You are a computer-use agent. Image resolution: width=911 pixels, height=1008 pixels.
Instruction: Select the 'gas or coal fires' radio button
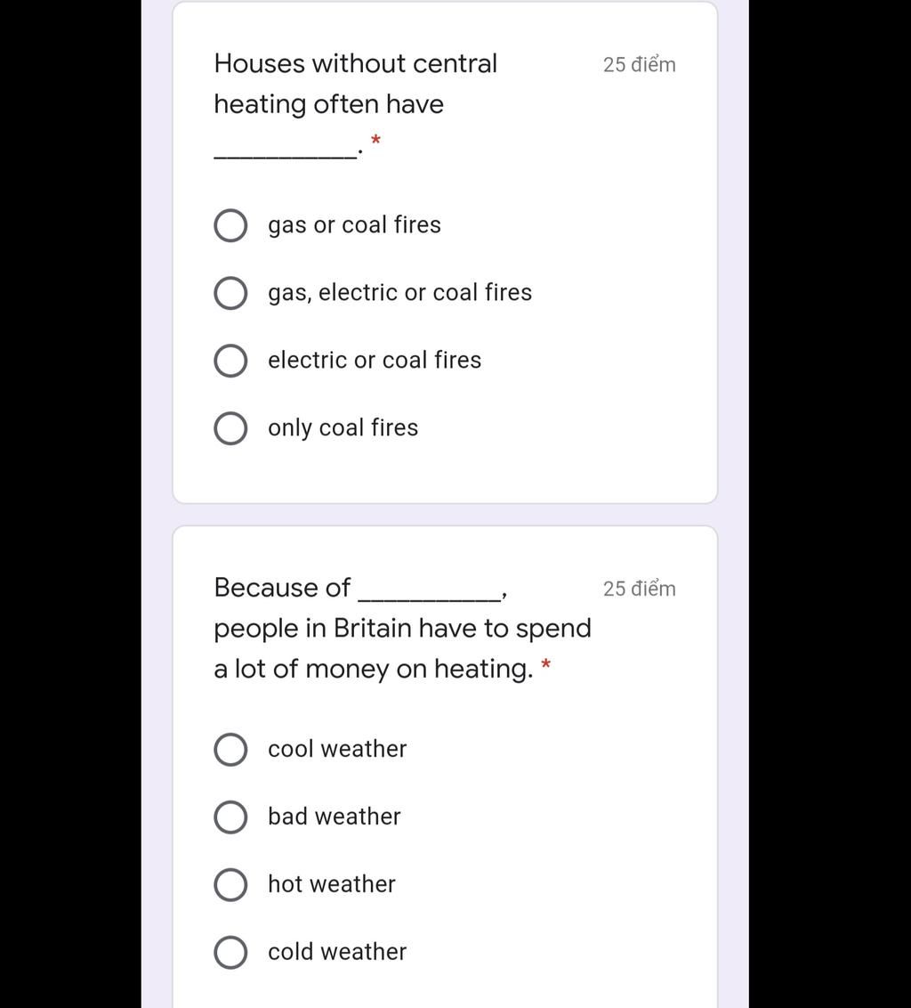(x=230, y=225)
